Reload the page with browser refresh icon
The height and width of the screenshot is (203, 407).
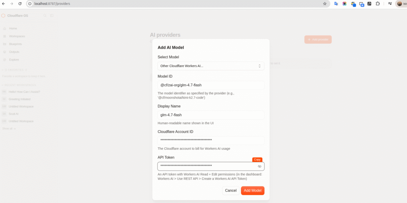click(20, 4)
